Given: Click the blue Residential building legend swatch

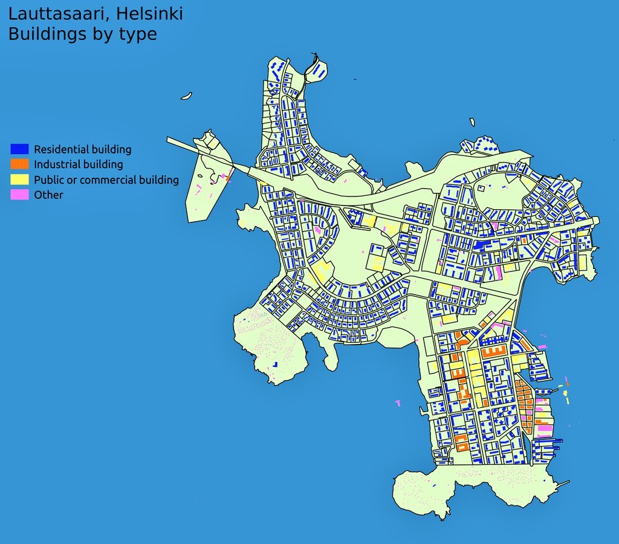Looking at the screenshot, I should click(x=19, y=149).
